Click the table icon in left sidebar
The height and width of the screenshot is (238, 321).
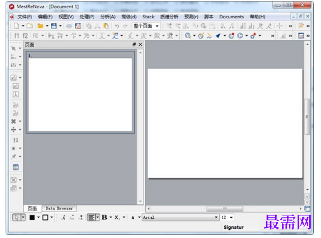[x=16, y=167]
